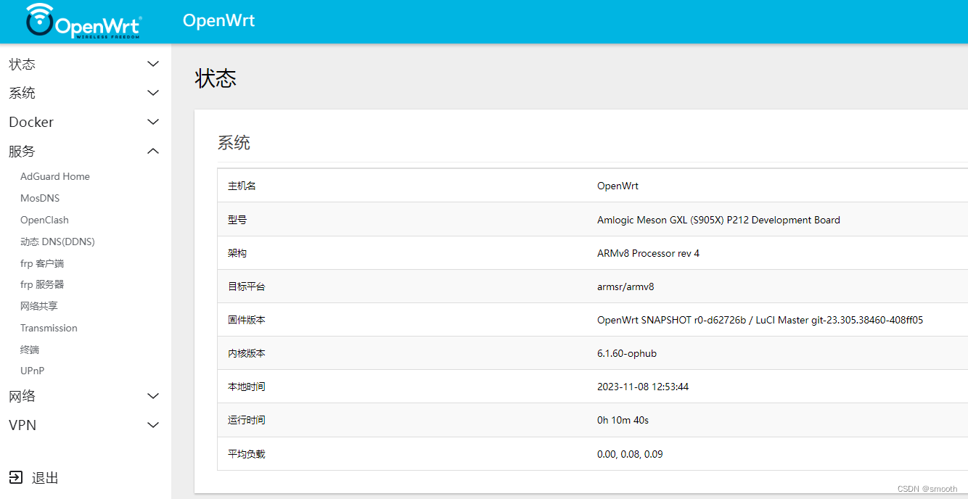Viewport: 968px width, 499px height.
Task: Open frp 服务器 page
Action: coord(42,284)
